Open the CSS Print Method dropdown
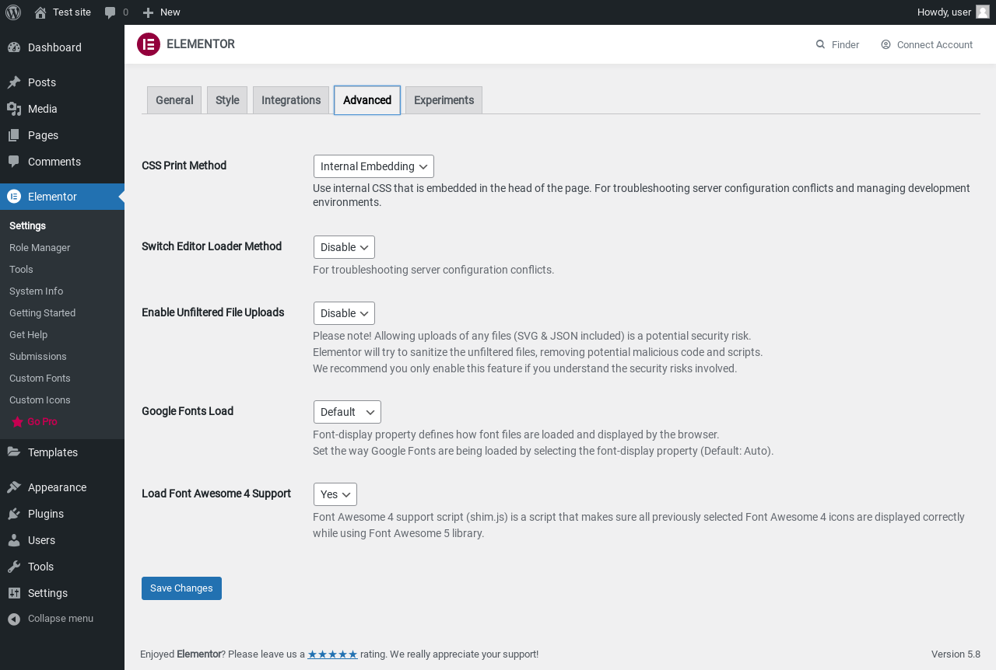Viewport: 996px width, 670px height. coord(373,166)
